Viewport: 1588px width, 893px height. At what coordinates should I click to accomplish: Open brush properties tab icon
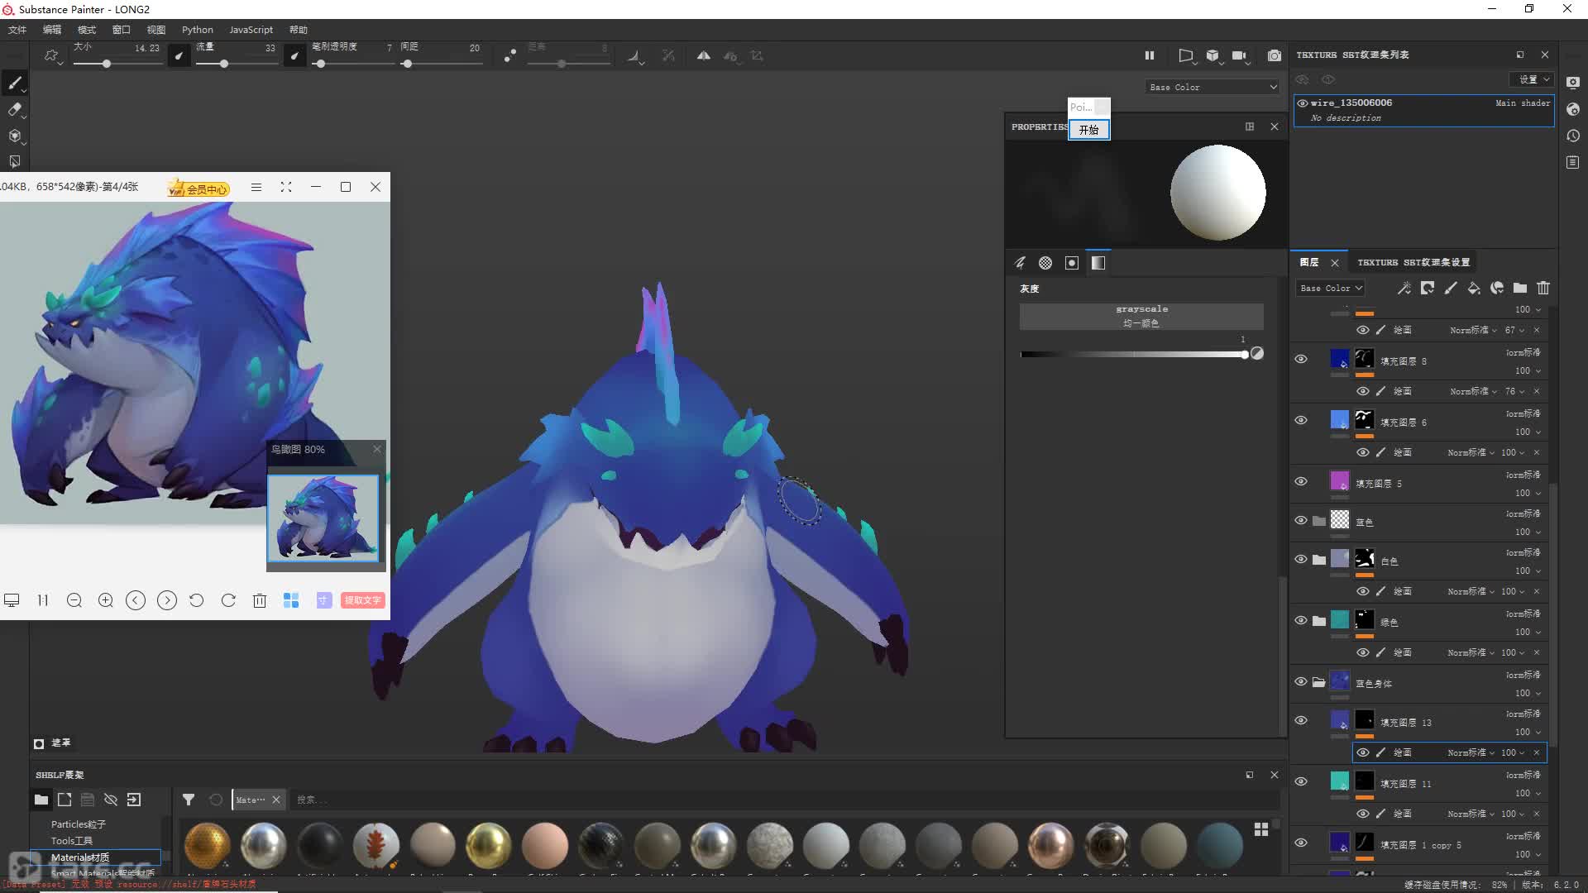(1020, 263)
